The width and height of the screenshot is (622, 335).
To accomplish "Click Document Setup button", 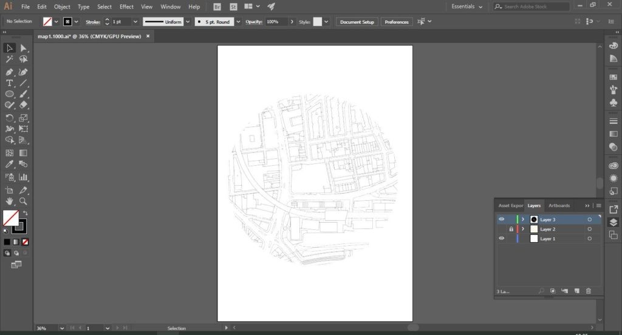I will (x=357, y=22).
